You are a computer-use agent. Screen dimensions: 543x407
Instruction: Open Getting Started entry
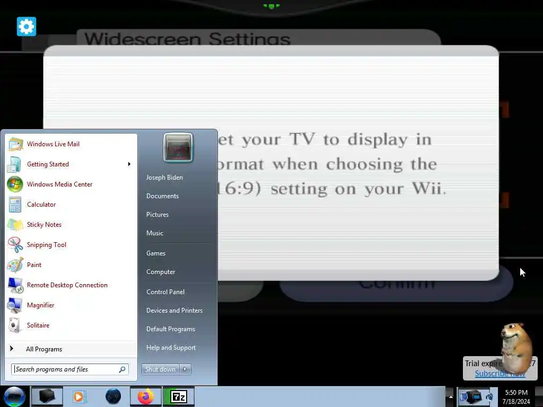72,164
